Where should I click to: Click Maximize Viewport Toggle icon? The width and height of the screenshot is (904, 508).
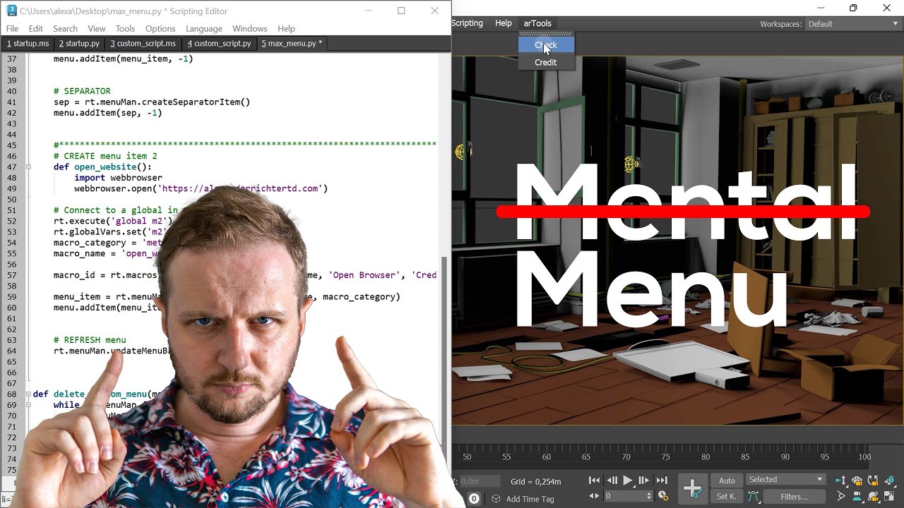pos(889,497)
